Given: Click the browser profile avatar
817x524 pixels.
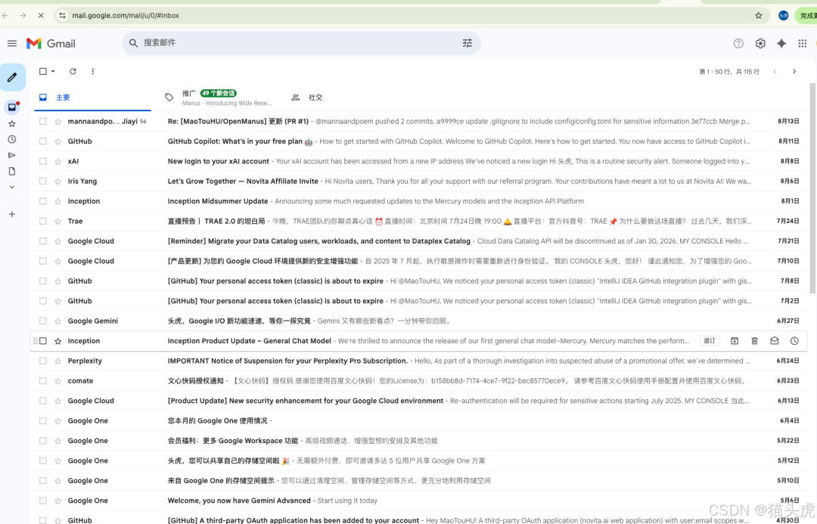Looking at the screenshot, I should (783, 16).
